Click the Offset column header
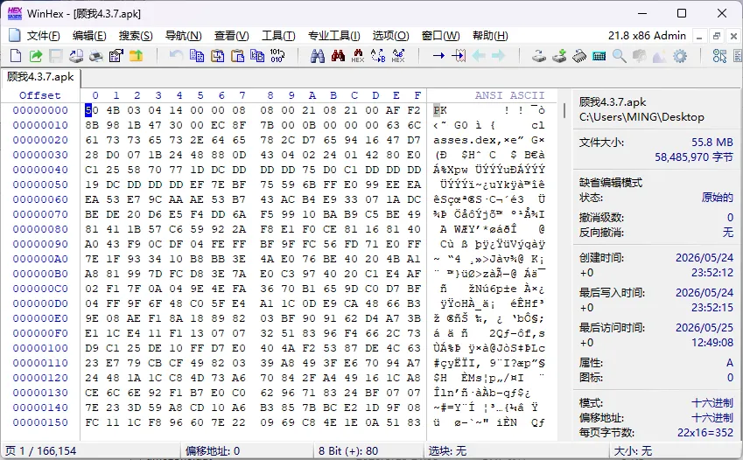743x460 pixels. [x=39, y=95]
